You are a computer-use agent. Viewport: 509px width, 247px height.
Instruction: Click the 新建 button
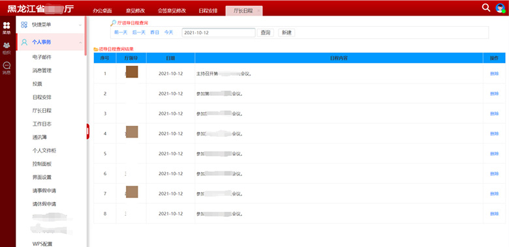[286, 33]
